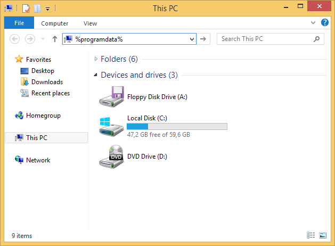
Task: Open Downloads in the navigation pane
Action: 47,82
